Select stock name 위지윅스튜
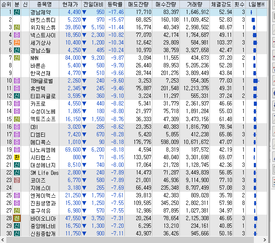Screen dimensions: 275x243 coord(43,28)
